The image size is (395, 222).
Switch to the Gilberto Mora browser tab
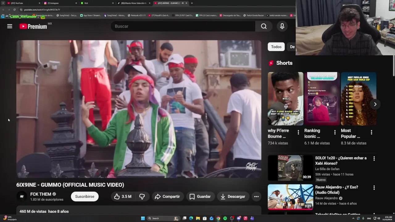point(133,3)
